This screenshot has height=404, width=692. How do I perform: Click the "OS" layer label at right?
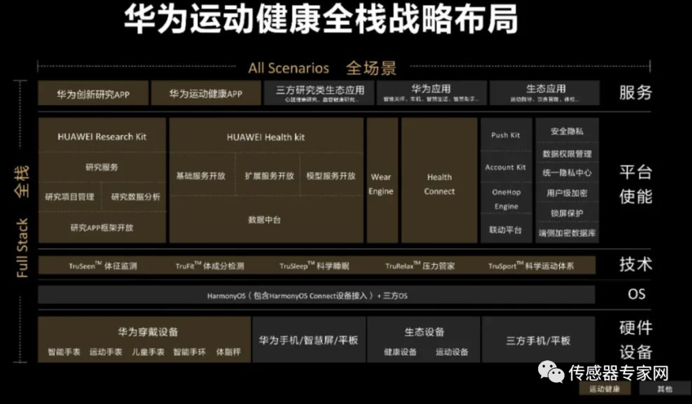pos(636,294)
